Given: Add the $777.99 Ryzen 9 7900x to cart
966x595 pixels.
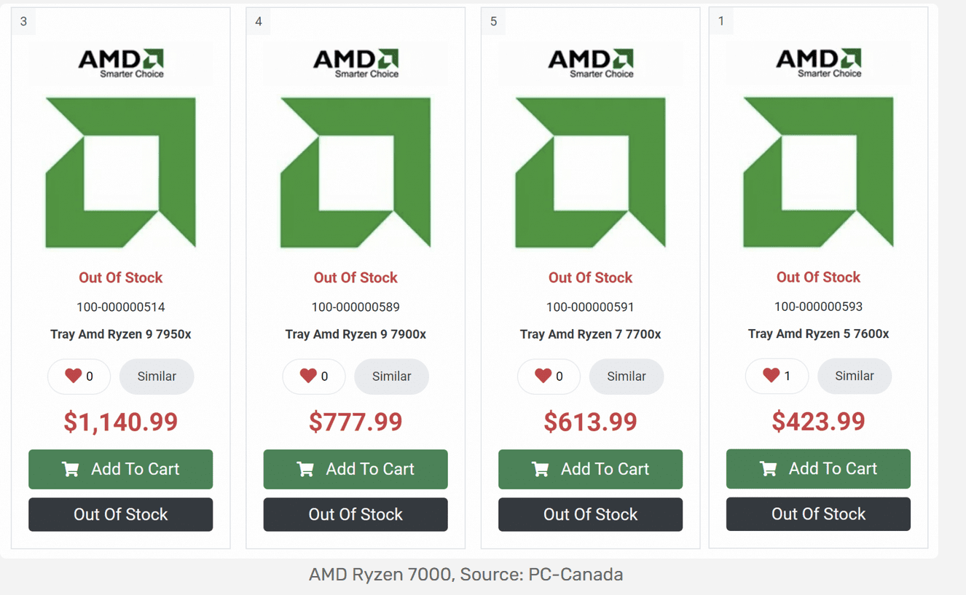Looking at the screenshot, I should pyautogui.click(x=356, y=469).
